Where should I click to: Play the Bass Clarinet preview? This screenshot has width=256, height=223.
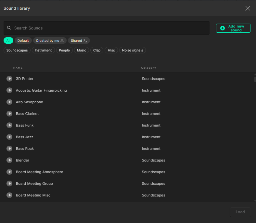coord(9,114)
